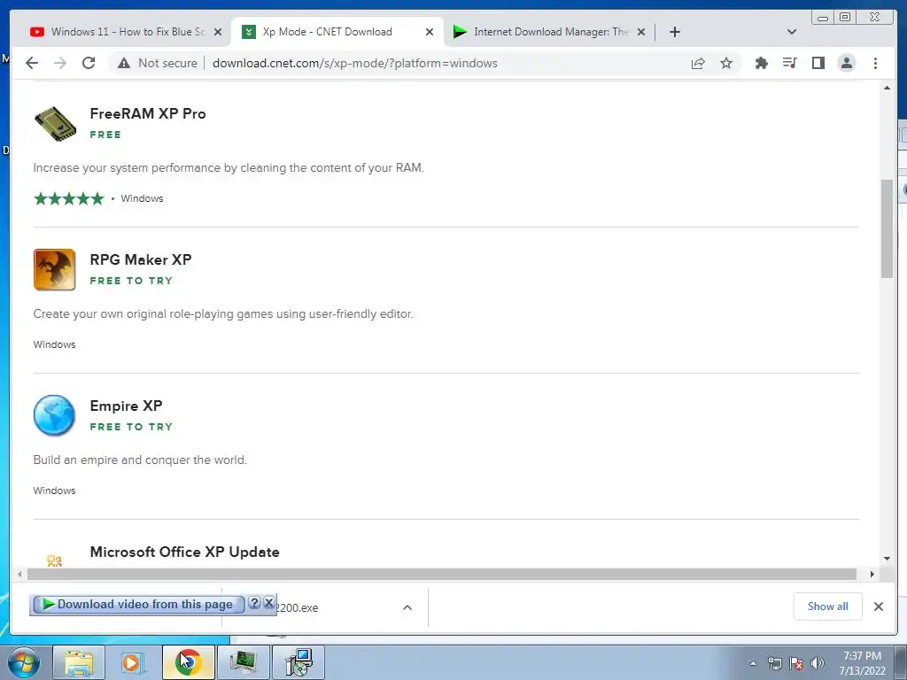Close the Xp Mode CNET tab
The image size is (907, 680).
(430, 32)
